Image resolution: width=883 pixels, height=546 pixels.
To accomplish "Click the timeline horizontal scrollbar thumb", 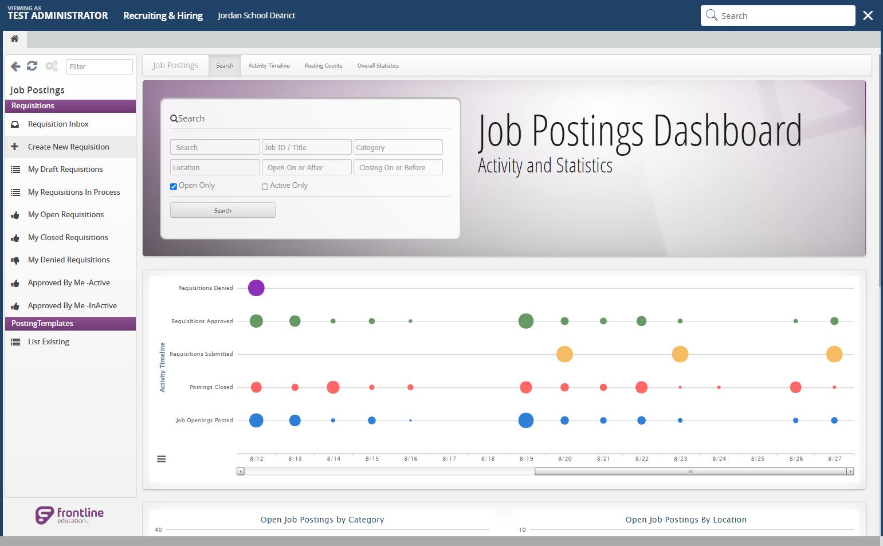I will coord(690,472).
